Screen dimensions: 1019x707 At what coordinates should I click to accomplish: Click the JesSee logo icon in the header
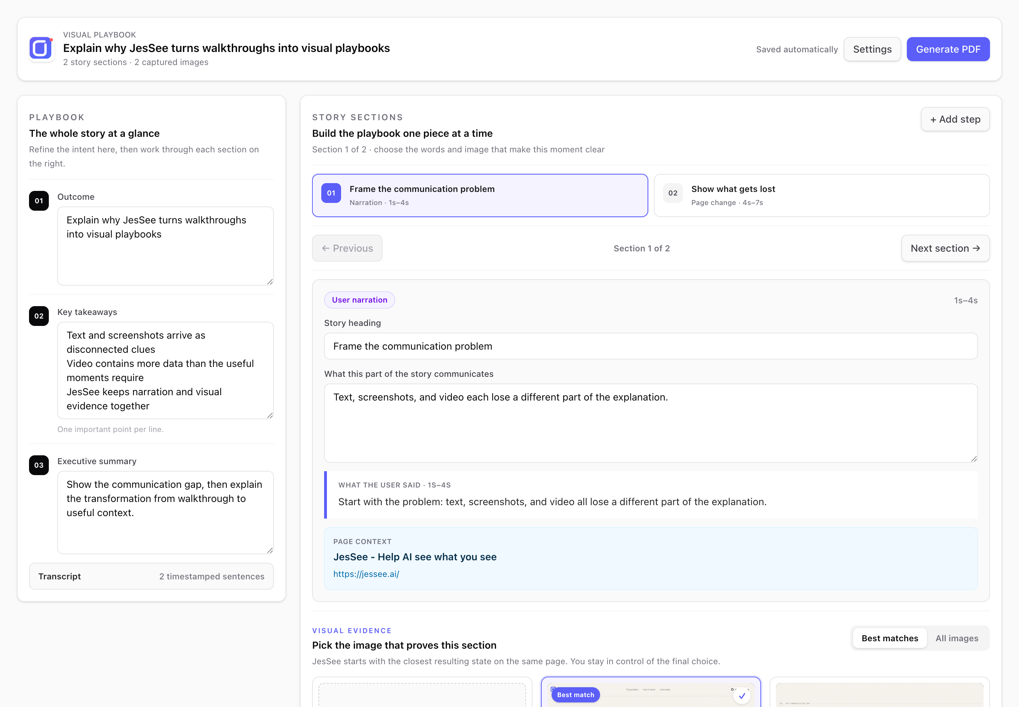click(41, 49)
